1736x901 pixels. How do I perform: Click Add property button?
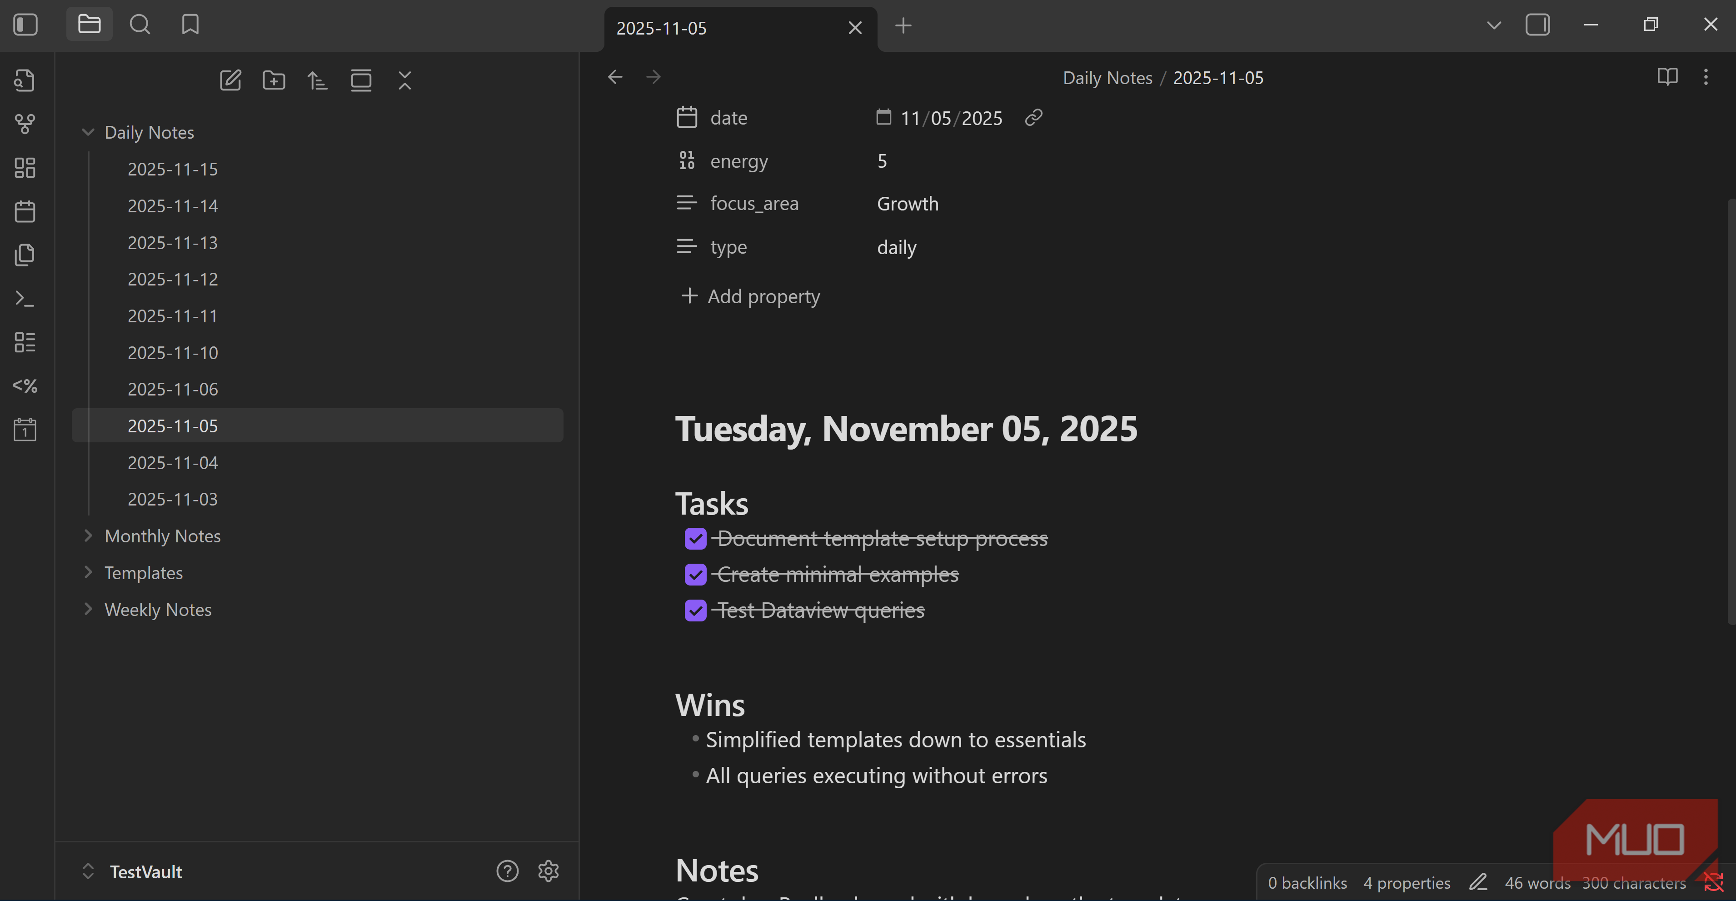[751, 296]
